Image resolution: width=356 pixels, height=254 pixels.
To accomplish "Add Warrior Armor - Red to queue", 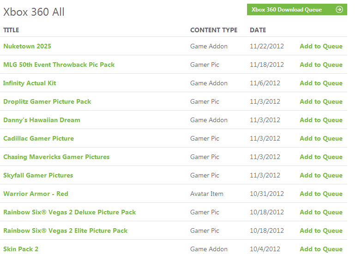I will tap(321, 194).
